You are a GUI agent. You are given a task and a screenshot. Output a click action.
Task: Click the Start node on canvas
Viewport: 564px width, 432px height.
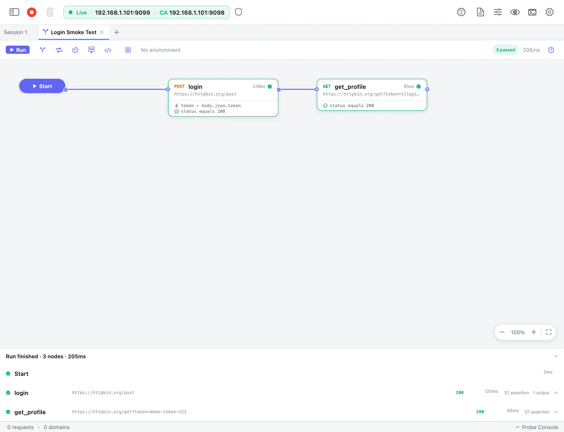tap(42, 86)
